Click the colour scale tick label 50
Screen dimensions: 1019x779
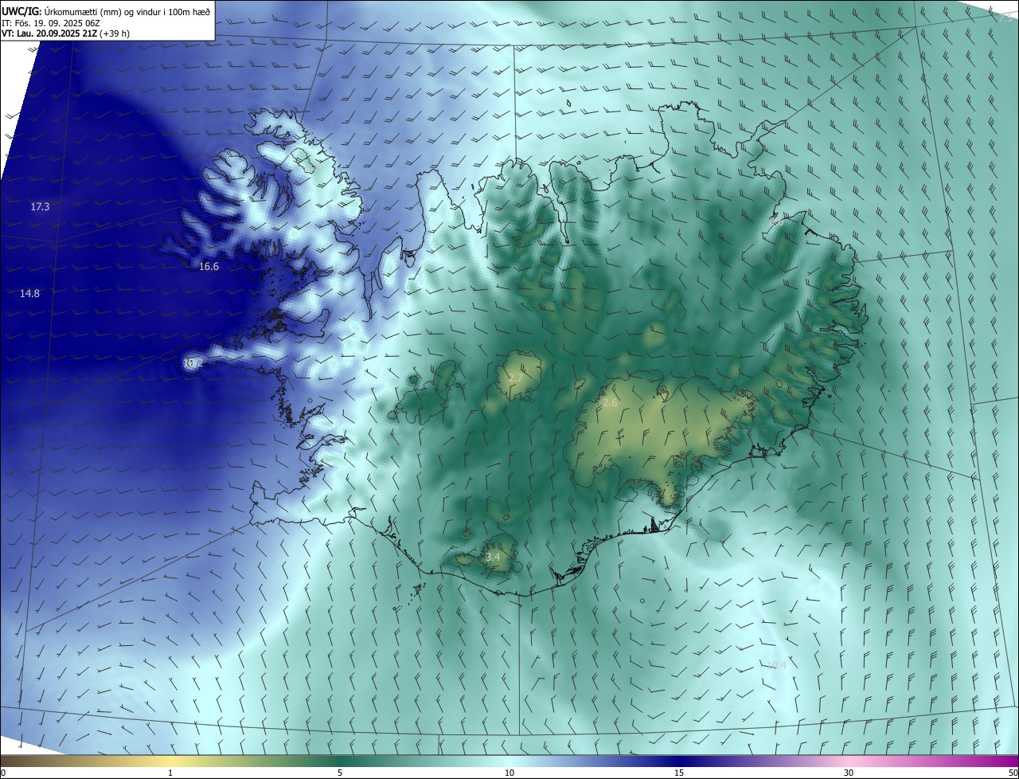pos(1013,773)
